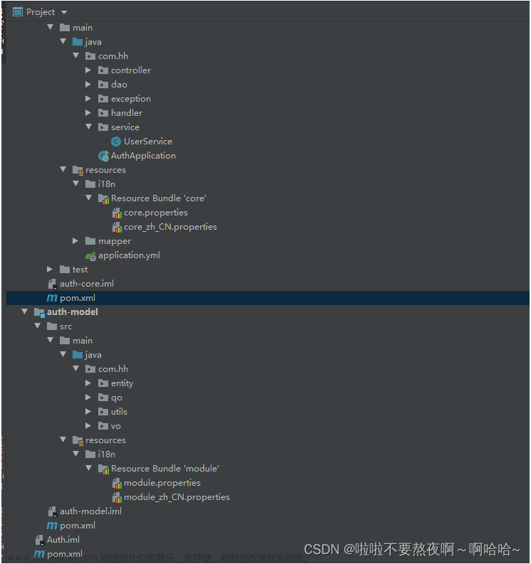Expand the exception package arrow
The width and height of the screenshot is (531, 564).
[x=88, y=98]
